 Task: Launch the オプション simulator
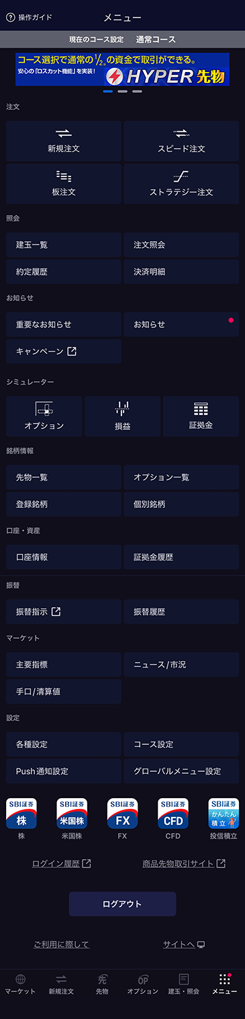pyautogui.click(x=44, y=416)
